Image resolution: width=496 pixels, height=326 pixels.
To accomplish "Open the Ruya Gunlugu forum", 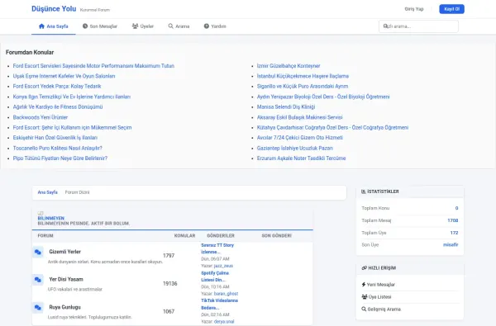I will [x=64, y=307].
